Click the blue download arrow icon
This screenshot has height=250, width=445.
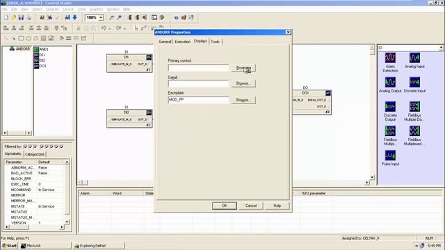75,17
